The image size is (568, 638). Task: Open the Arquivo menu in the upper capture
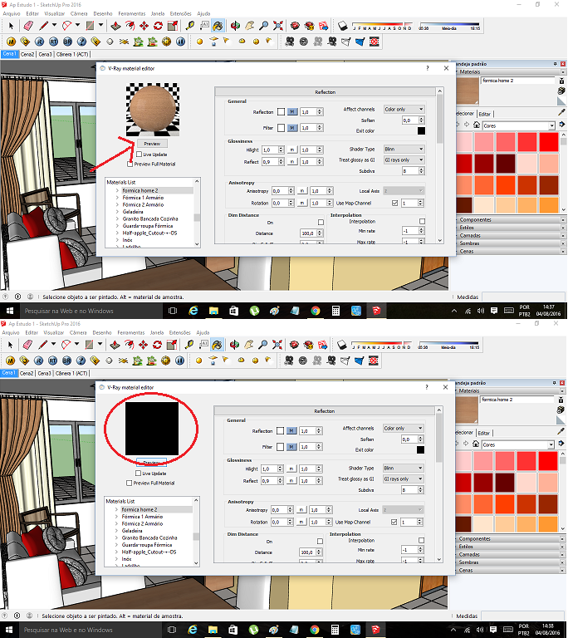click(x=12, y=13)
